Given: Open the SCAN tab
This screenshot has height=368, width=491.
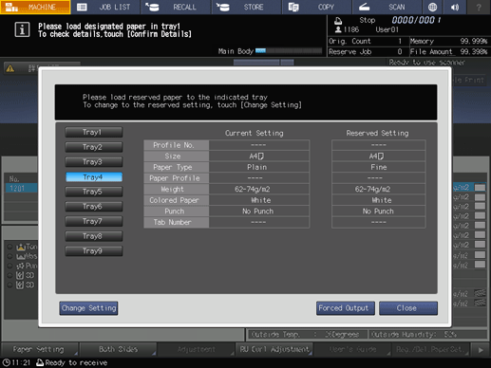Looking at the screenshot, I should (387, 7).
